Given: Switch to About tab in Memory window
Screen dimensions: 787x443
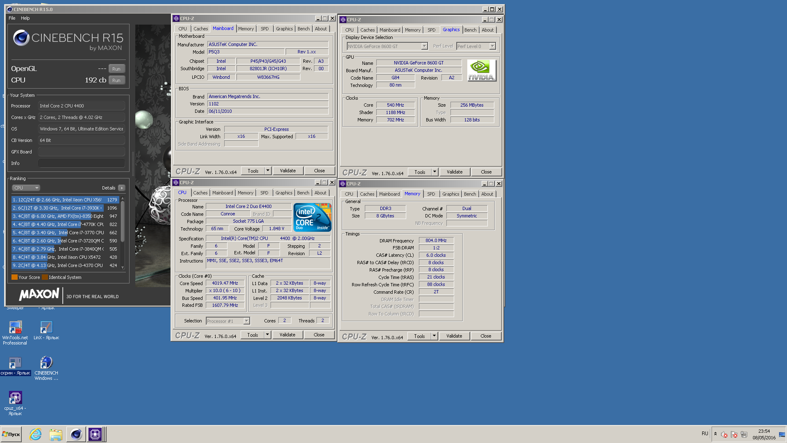Looking at the screenshot, I should (487, 194).
